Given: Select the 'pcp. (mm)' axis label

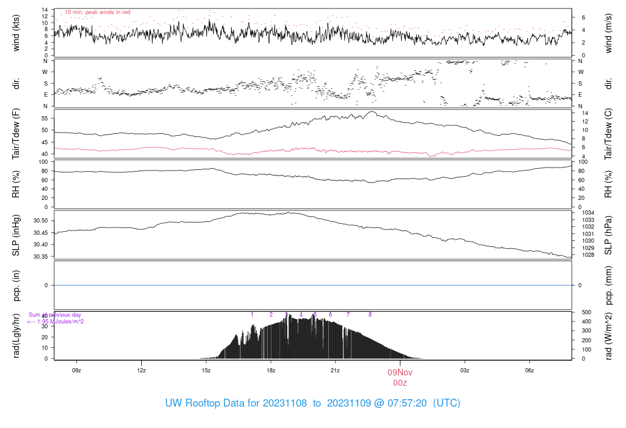Looking at the screenshot, I should [x=608, y=286].
